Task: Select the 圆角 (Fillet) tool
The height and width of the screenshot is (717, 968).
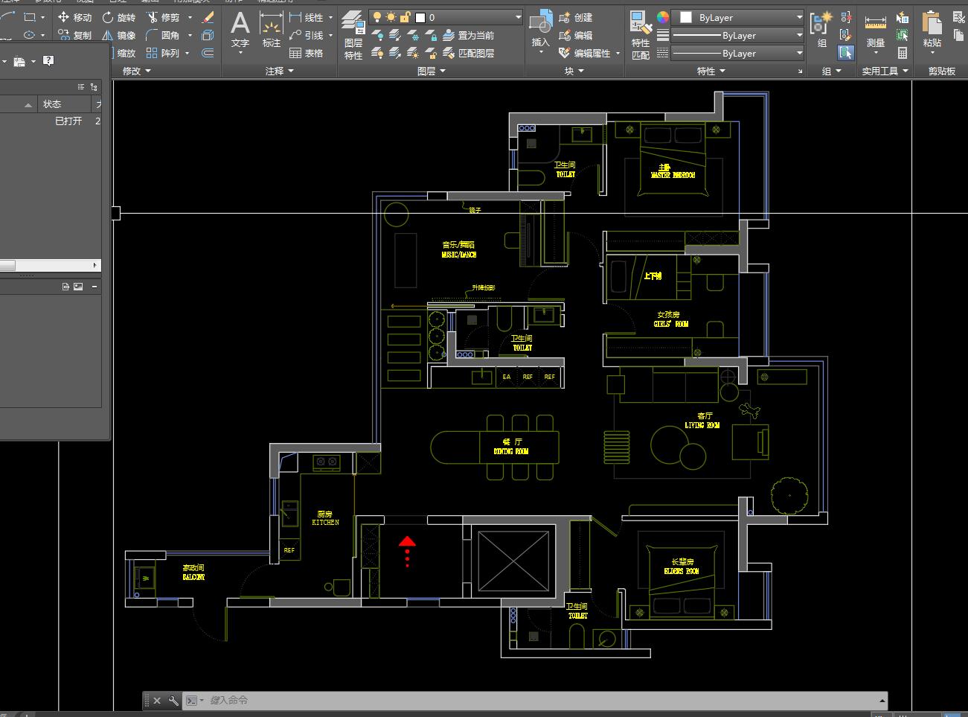Action: pyautogui.click(x=163, y=35)
